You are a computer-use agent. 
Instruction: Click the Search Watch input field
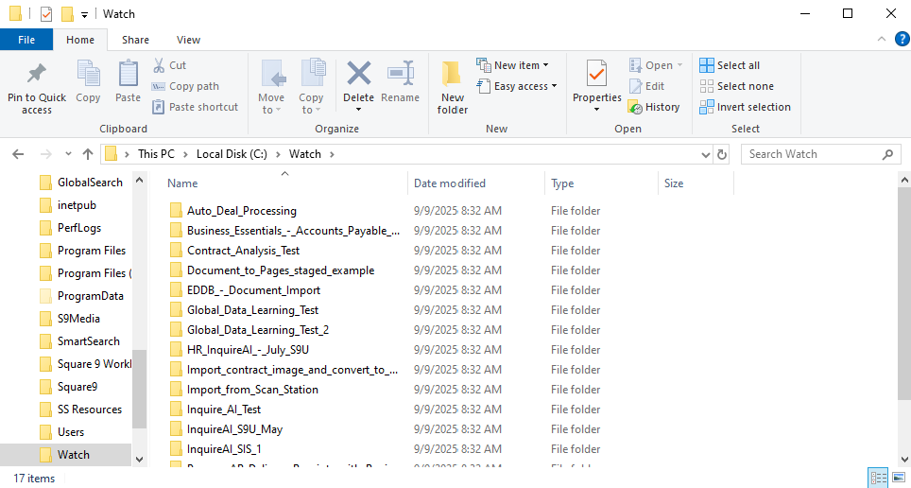point(812,154)
